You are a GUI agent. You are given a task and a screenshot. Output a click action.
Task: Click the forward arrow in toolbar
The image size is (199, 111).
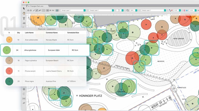(31, 10)
